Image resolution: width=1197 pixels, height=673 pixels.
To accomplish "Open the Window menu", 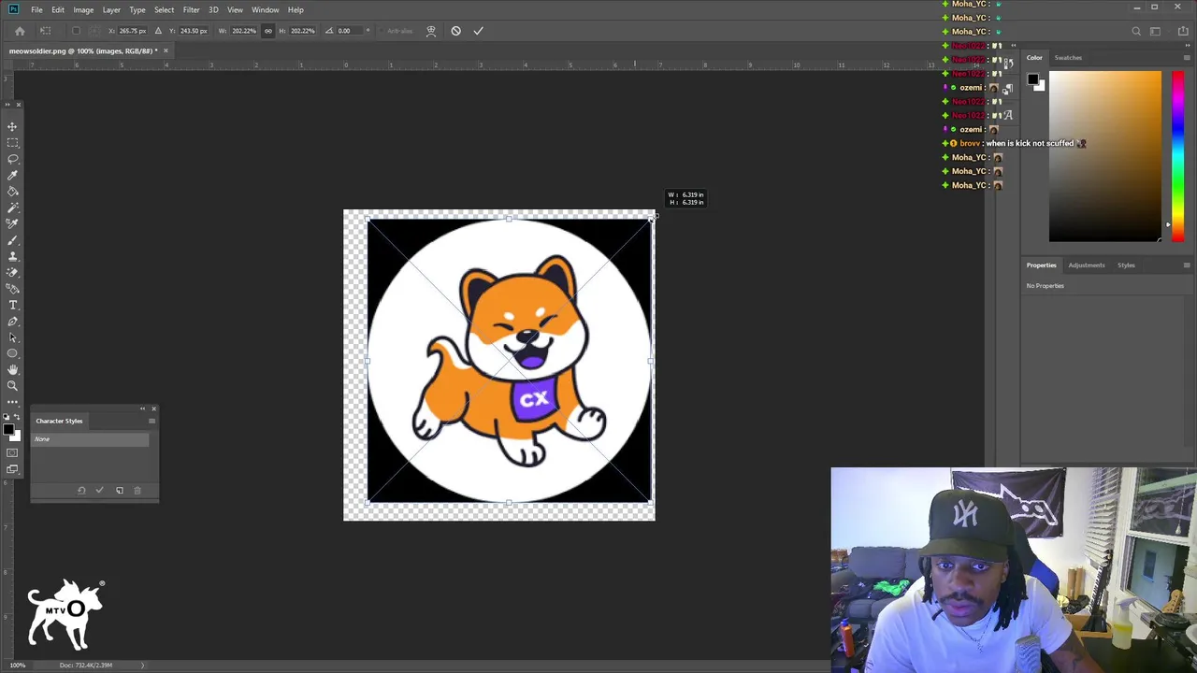I will (x=265, y=9).
